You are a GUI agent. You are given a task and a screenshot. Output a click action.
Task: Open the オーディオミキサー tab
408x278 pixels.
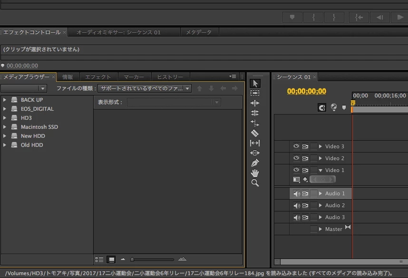(119, 32)
